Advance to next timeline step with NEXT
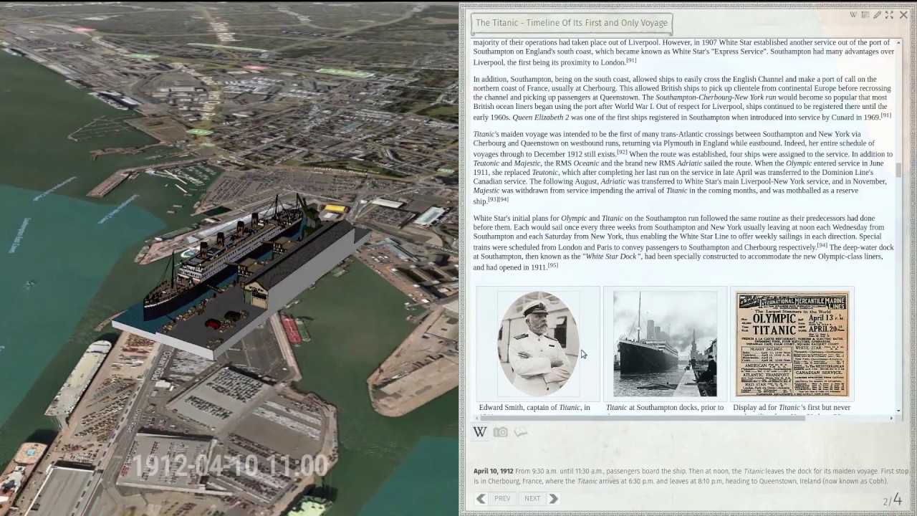Viewport: 917px width, 516px height. 532,498
